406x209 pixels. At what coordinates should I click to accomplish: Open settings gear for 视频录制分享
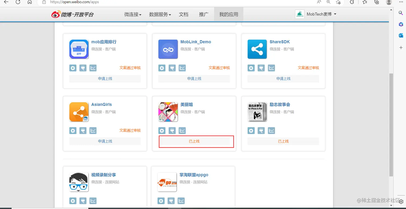coord(73,201)
